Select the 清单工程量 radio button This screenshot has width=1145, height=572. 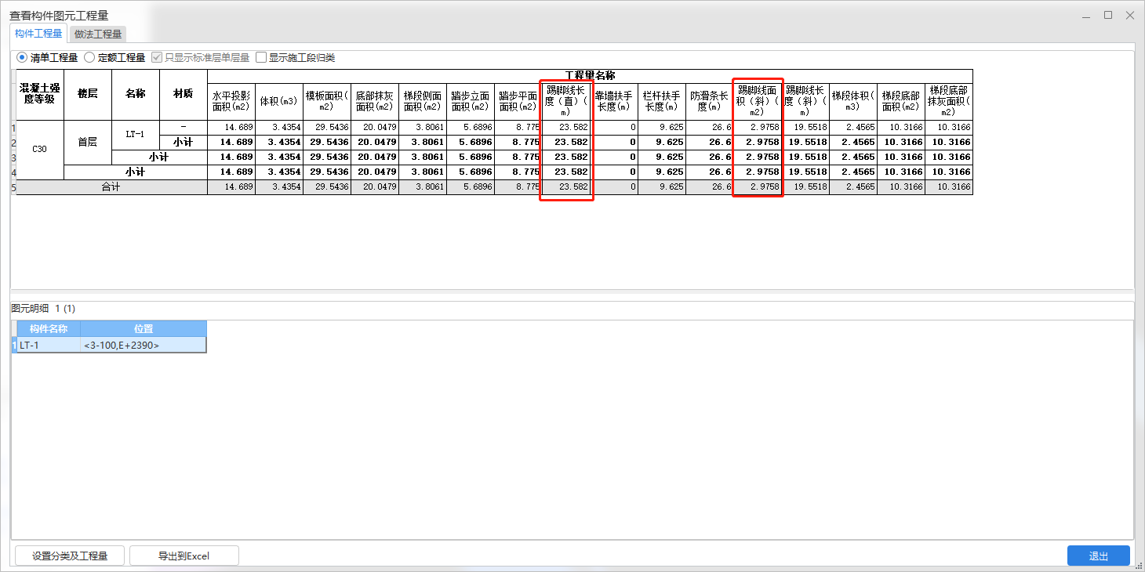(x=47, y=57)
